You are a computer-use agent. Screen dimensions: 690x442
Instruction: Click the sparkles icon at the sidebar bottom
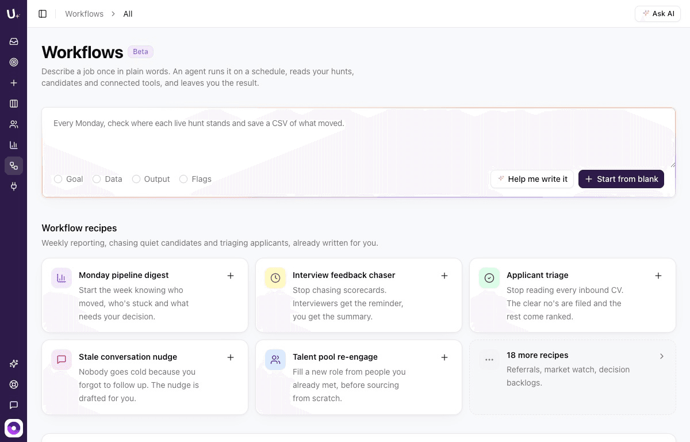tap(14, 364)
